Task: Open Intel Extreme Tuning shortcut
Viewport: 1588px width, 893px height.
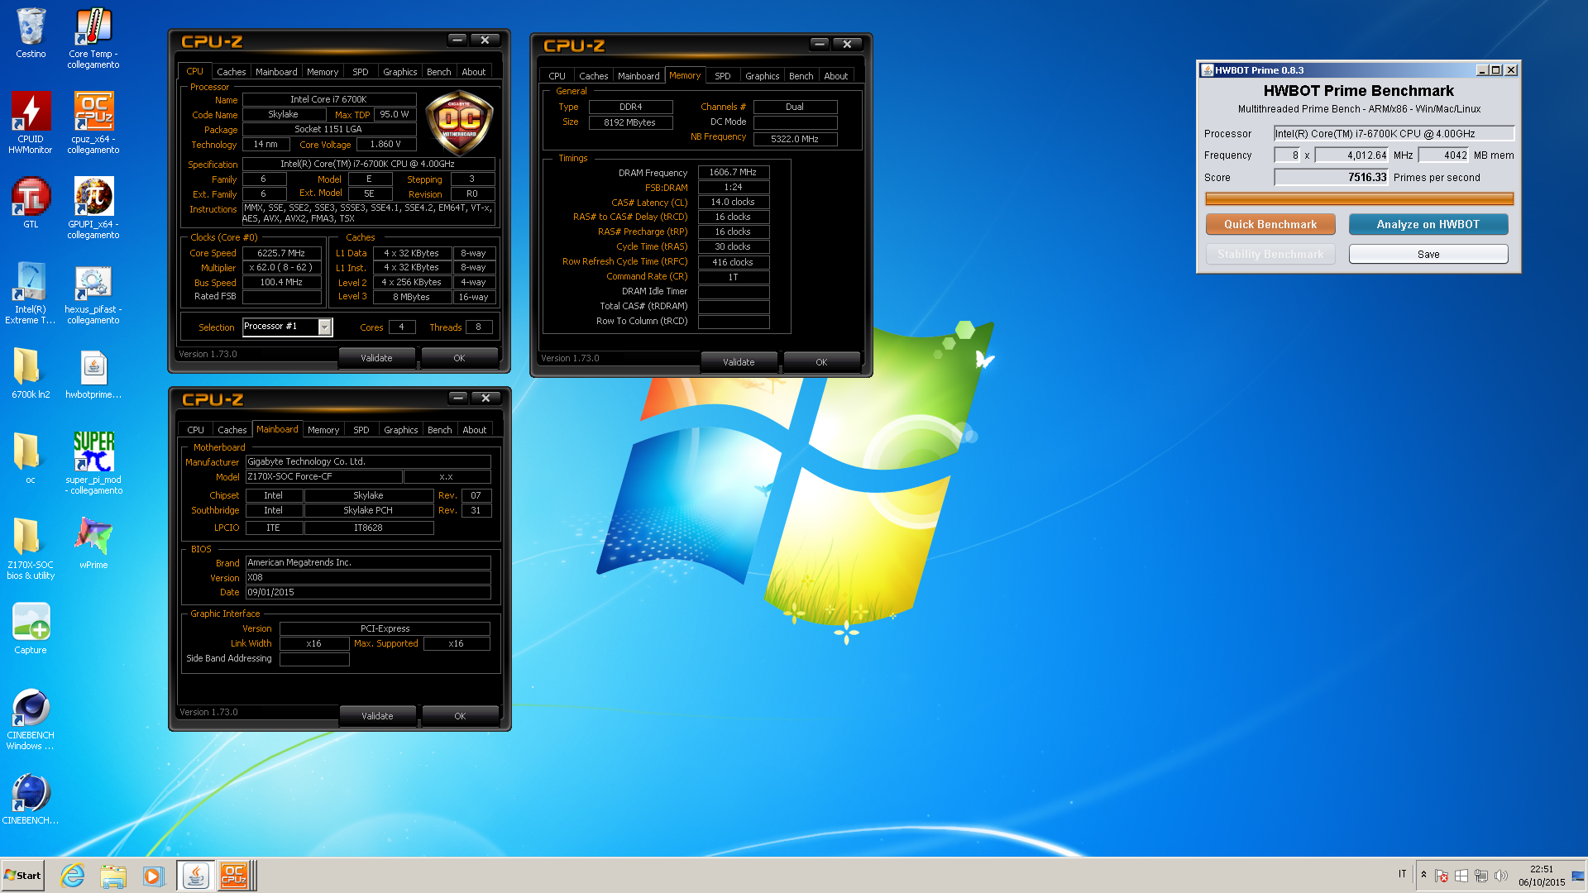Action: (x=31, y=293)
